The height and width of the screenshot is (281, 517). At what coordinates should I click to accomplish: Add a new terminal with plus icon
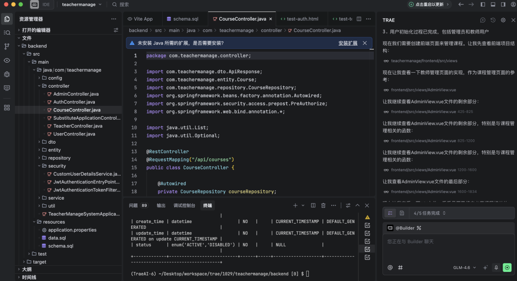[295, 205]
